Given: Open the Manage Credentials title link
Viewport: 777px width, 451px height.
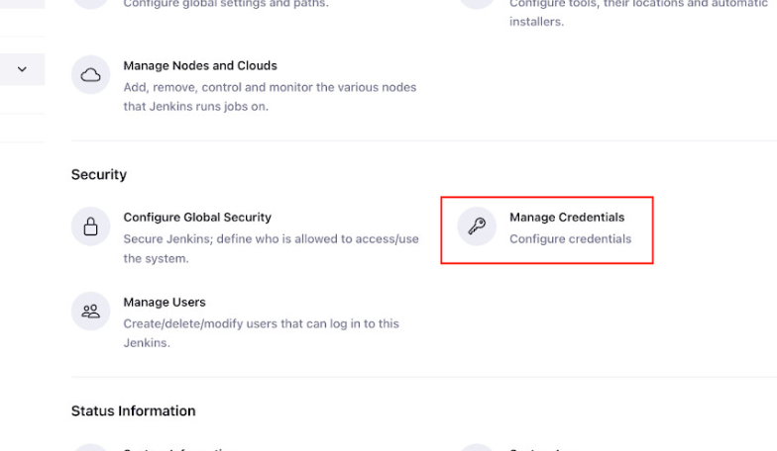Looking at the screenshot, I should click(567, 218).
